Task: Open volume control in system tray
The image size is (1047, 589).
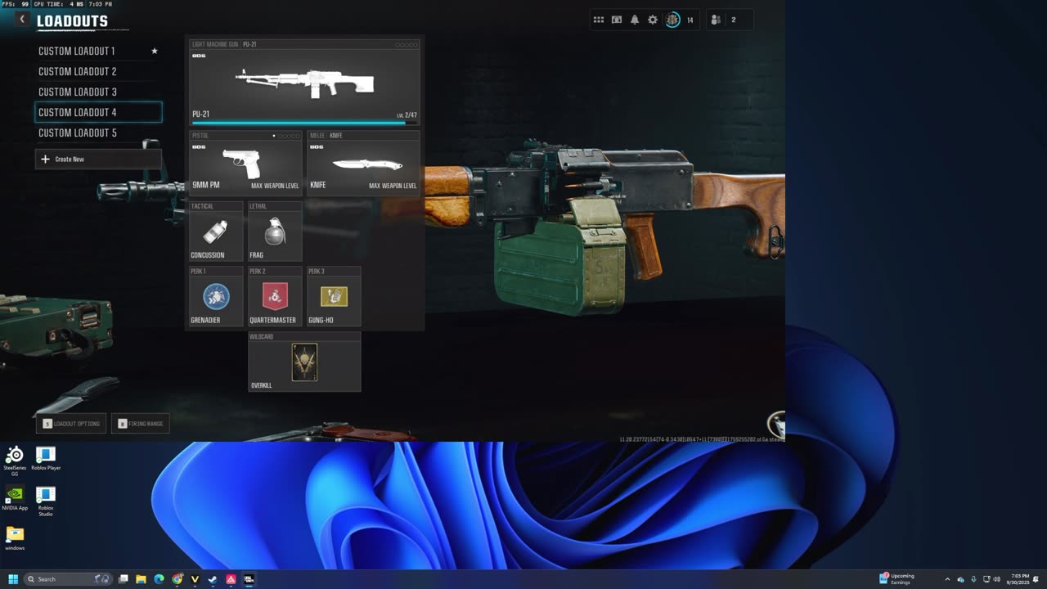Action: [997, 579]
